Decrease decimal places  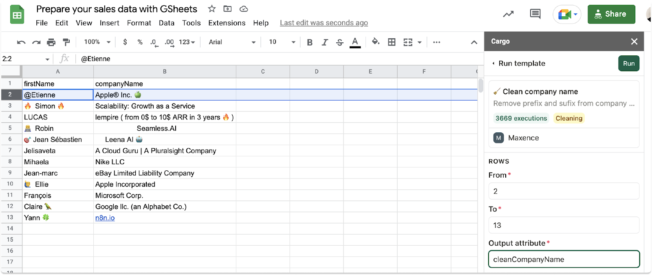(154, 42)
